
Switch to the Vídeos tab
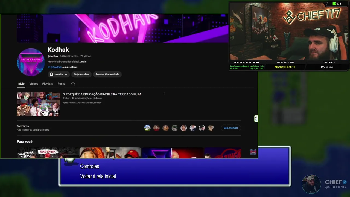tap(34, 84)
